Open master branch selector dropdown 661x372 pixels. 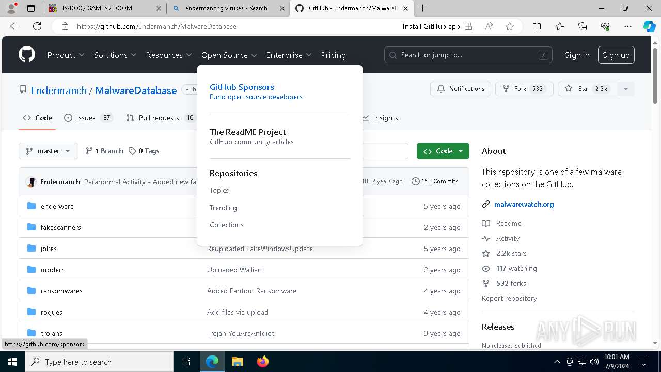[x=49, y=151]
